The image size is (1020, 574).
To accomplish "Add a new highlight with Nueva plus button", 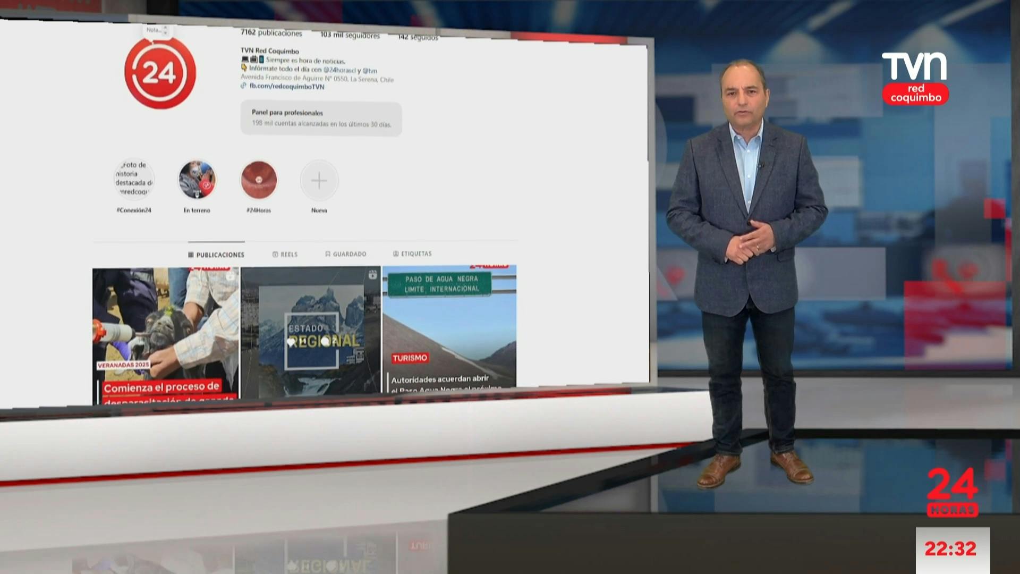I will (319, 181).
